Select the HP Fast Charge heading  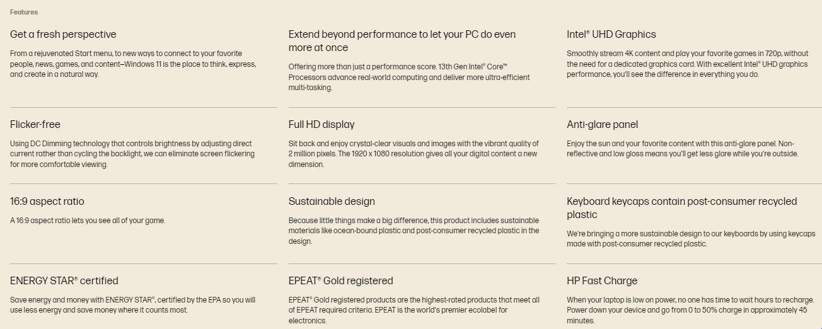602,281
